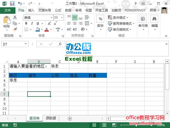This screenshot has height=128, width=170.
Task: Switch to the Insert tab
Action: pyautogui.click(x=31, y=10)
